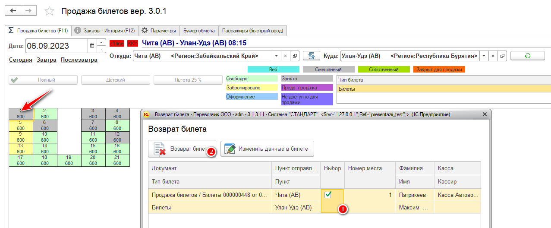The image size is (551, 228).
Task: Select seat 19 in the seat map
Action: 69,161
